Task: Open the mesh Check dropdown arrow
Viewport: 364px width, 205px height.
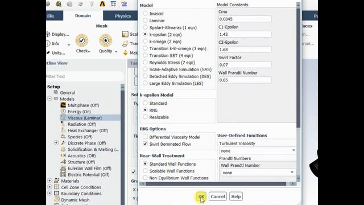Action: coord(89,51)
